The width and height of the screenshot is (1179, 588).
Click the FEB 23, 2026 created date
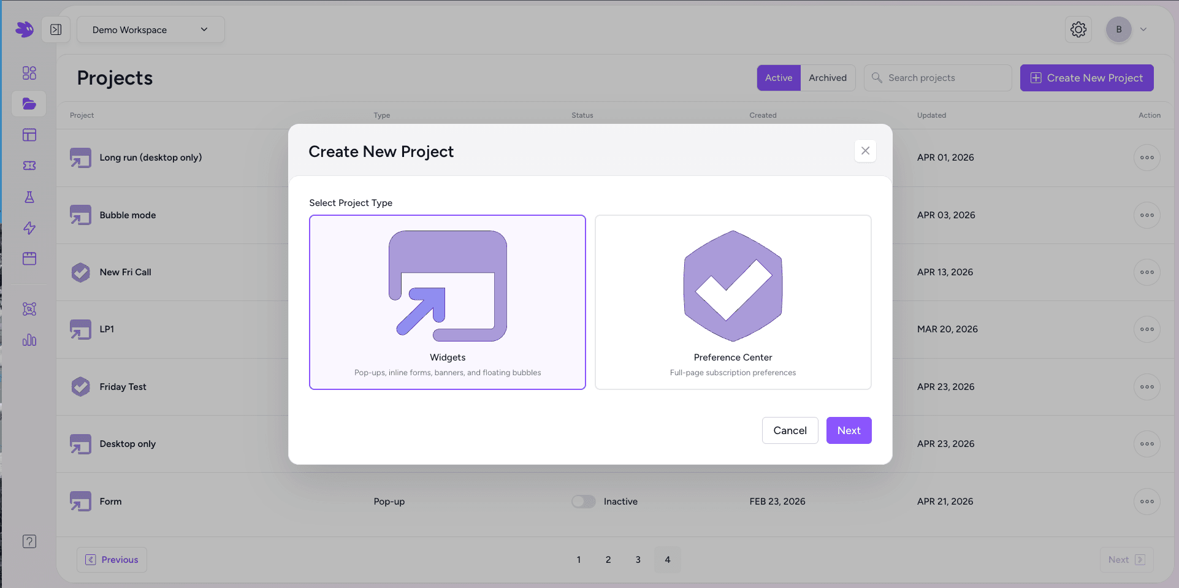(777, 502)
